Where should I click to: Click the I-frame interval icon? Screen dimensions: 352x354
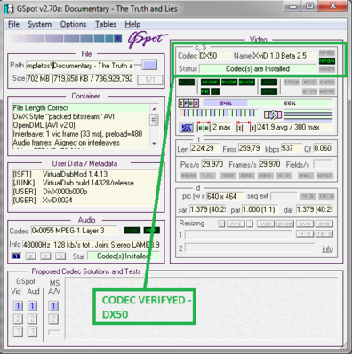coord(246,127)
